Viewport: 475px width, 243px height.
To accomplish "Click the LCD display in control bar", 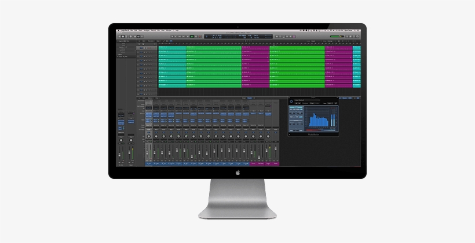I will point(239,36).
